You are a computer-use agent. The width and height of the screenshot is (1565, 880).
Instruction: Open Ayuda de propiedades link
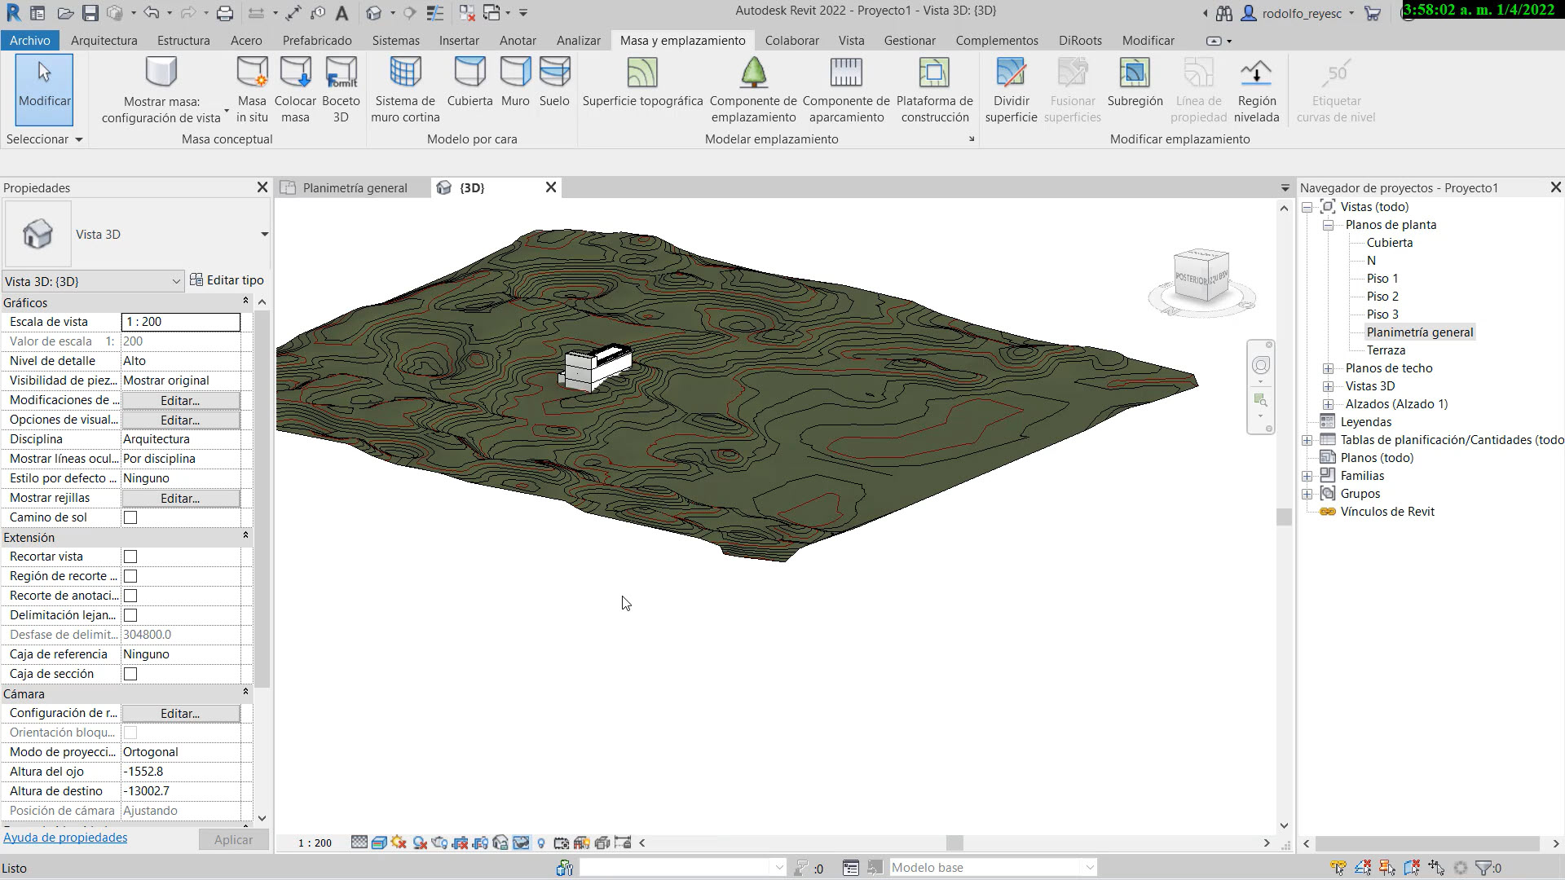point(65,838)
